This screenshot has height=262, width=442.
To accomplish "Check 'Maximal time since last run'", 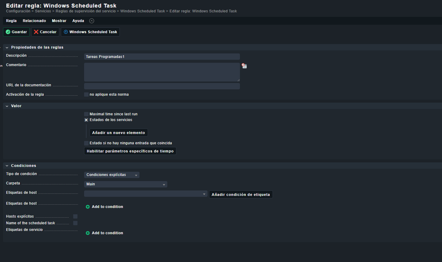I will tap(86, 114).
